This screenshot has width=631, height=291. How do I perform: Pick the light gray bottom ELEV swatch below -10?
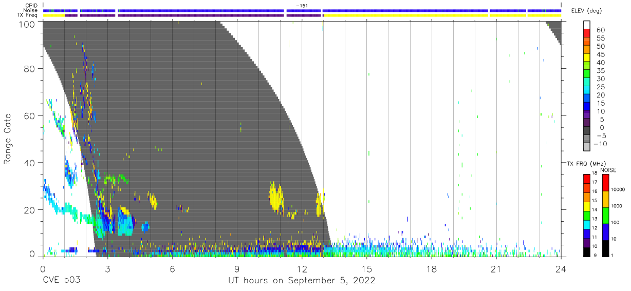click(587, 147)
